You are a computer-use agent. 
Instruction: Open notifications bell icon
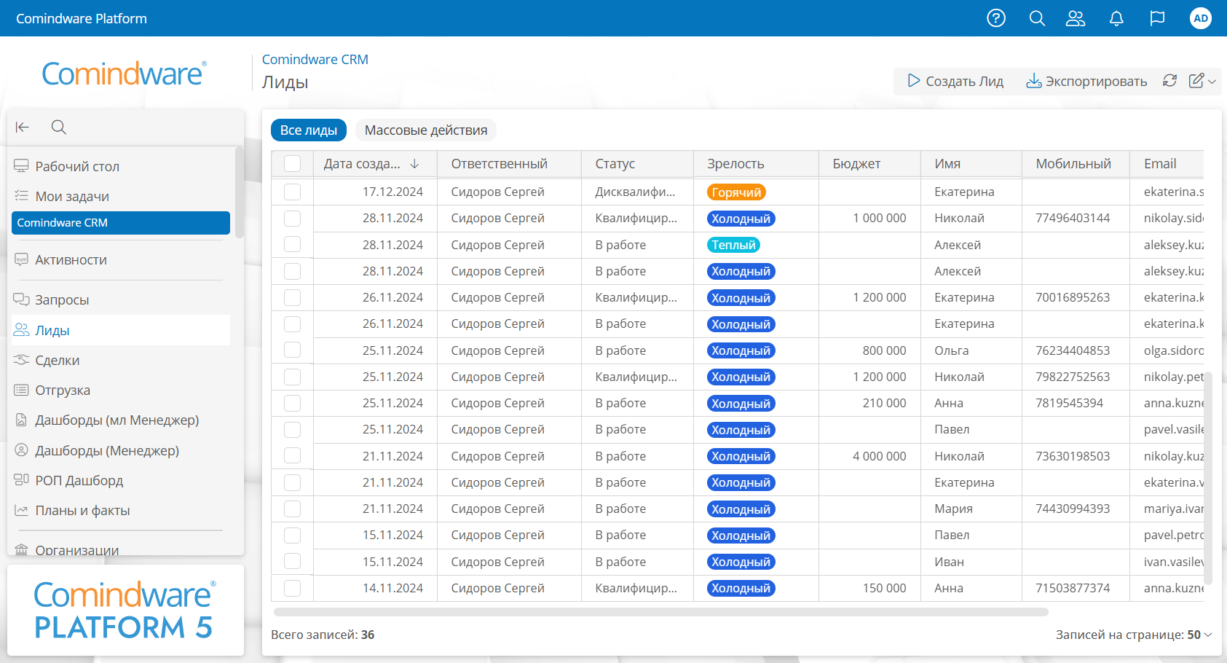[x=1116, y=18]
